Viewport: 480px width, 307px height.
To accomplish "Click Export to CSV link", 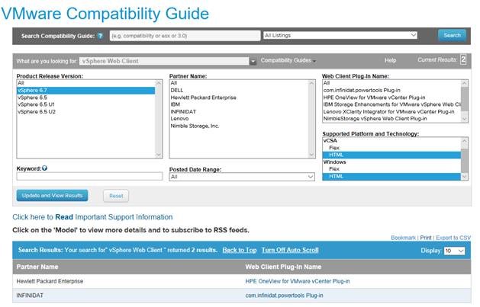I will click(x=453, y=238).
